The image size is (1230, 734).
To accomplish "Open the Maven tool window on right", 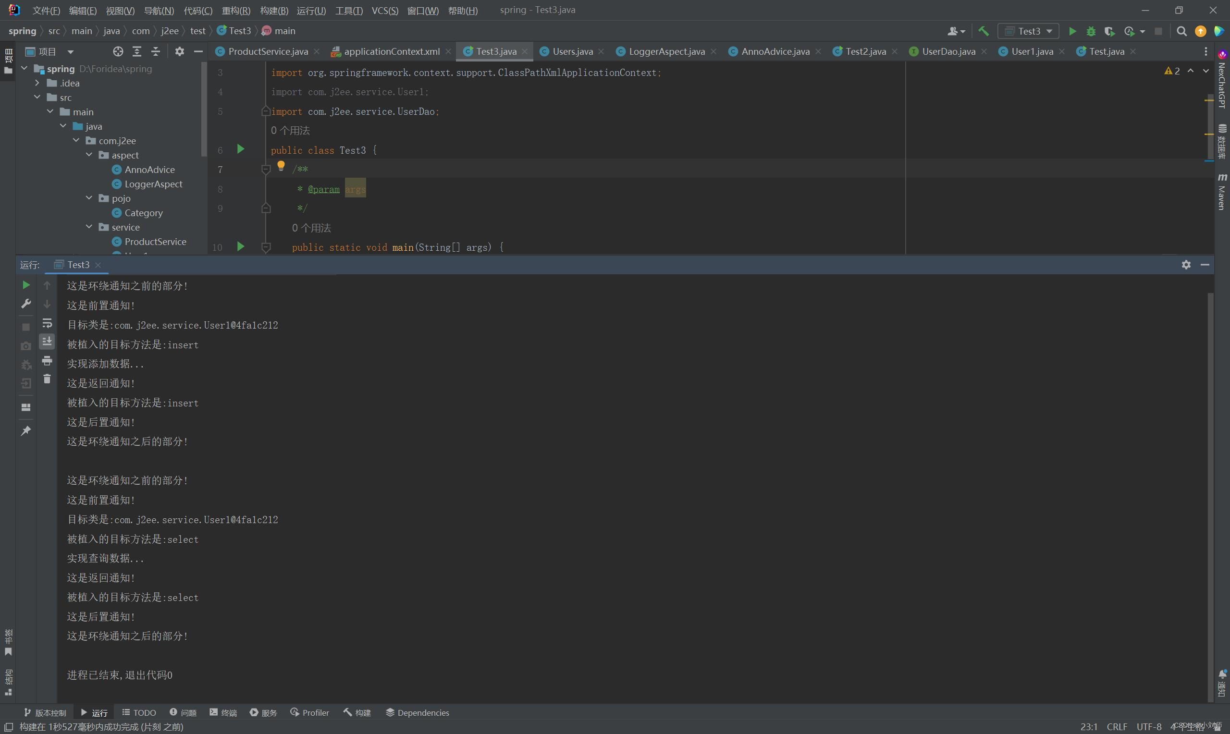I will pos(1222,192).
